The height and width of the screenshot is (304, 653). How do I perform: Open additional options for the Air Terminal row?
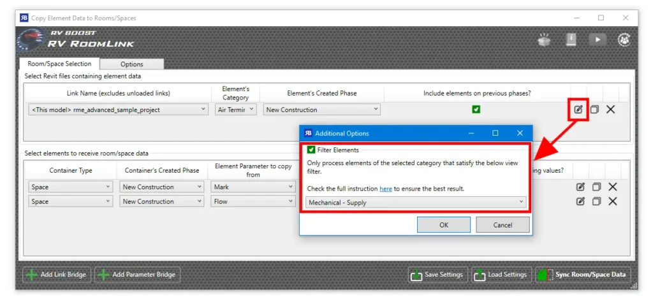tap(578, 110)
